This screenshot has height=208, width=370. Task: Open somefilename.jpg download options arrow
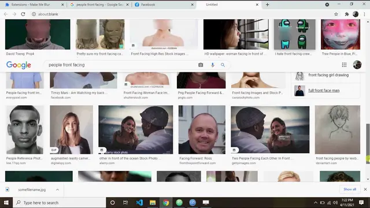pos(57,190)
